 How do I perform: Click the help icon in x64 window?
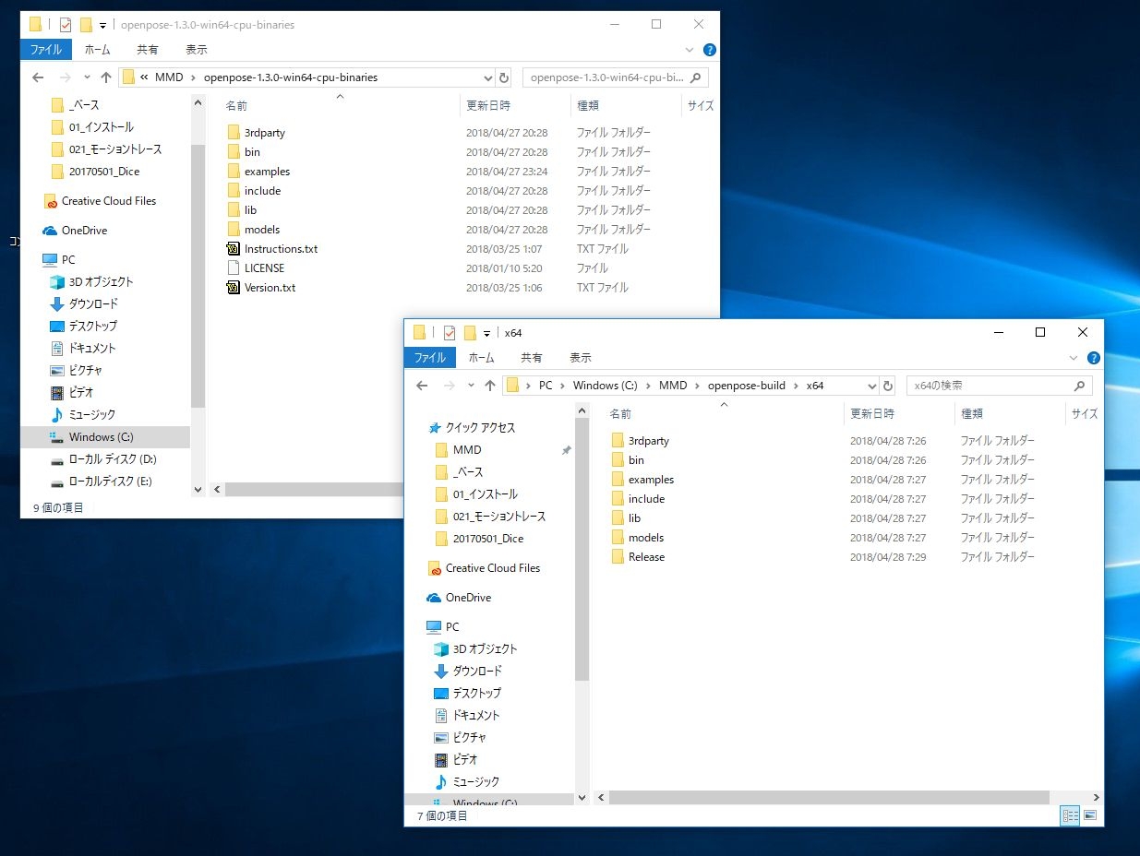(x=1094, y=358)
